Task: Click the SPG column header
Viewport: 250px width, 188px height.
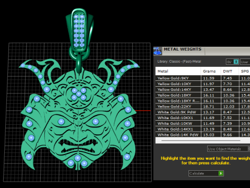Action: coord(245,71)
